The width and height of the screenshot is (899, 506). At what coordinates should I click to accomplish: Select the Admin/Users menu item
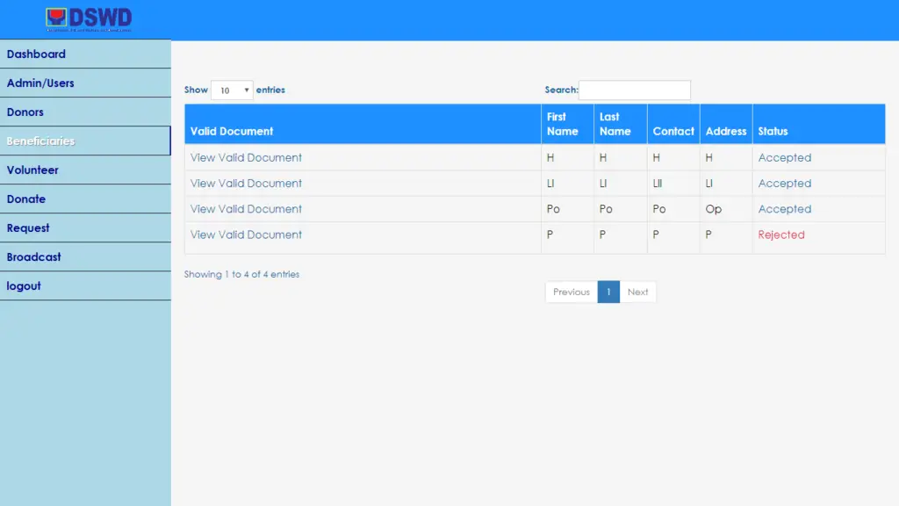41,83
